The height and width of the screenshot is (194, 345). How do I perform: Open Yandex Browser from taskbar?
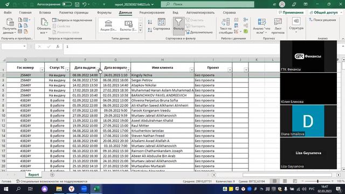tap(72, 189)
